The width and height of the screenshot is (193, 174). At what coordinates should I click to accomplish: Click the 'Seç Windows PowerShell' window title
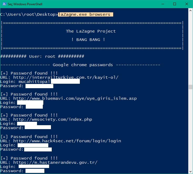tap(25, 4)
